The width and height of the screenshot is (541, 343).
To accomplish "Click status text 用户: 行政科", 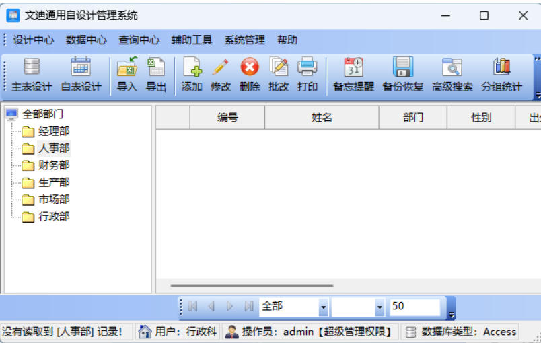I will pos(186,332).
